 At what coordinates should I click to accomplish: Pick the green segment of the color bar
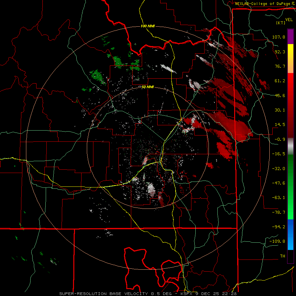click(290, 187)
